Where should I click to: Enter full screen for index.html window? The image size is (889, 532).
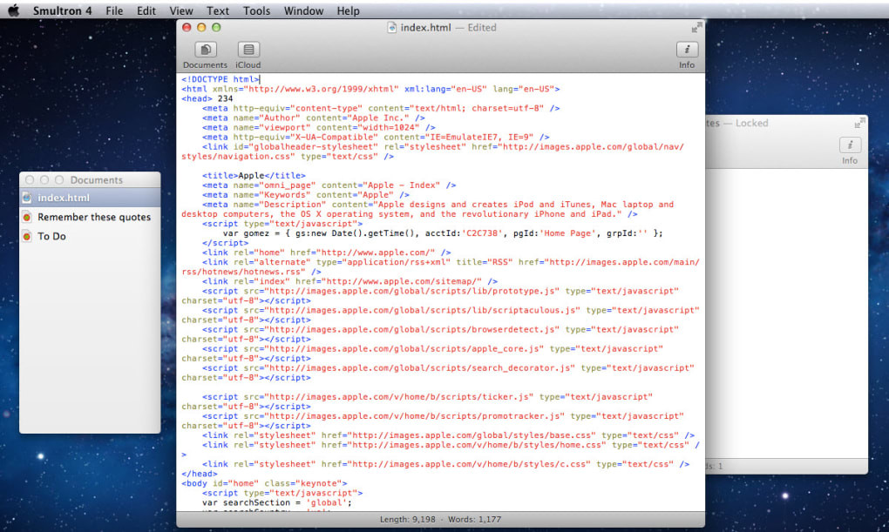pyautogui.click(x=696, y=27)
